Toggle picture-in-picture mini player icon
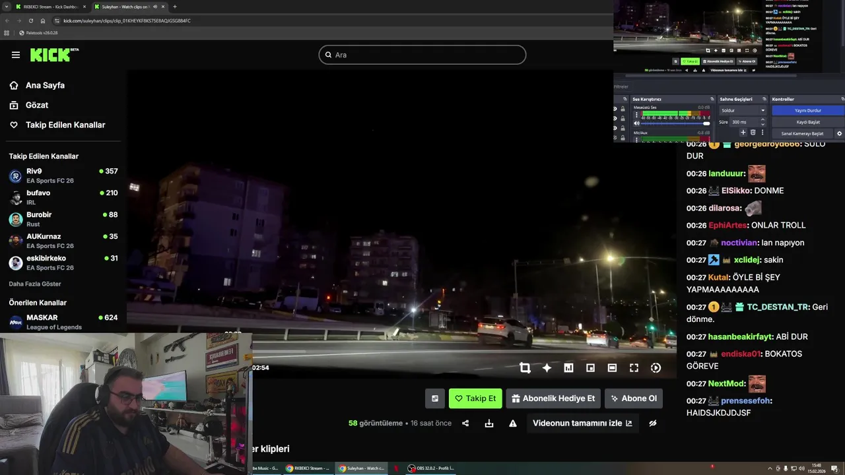This screenshot has width=845, height=475. pos(590,368)
